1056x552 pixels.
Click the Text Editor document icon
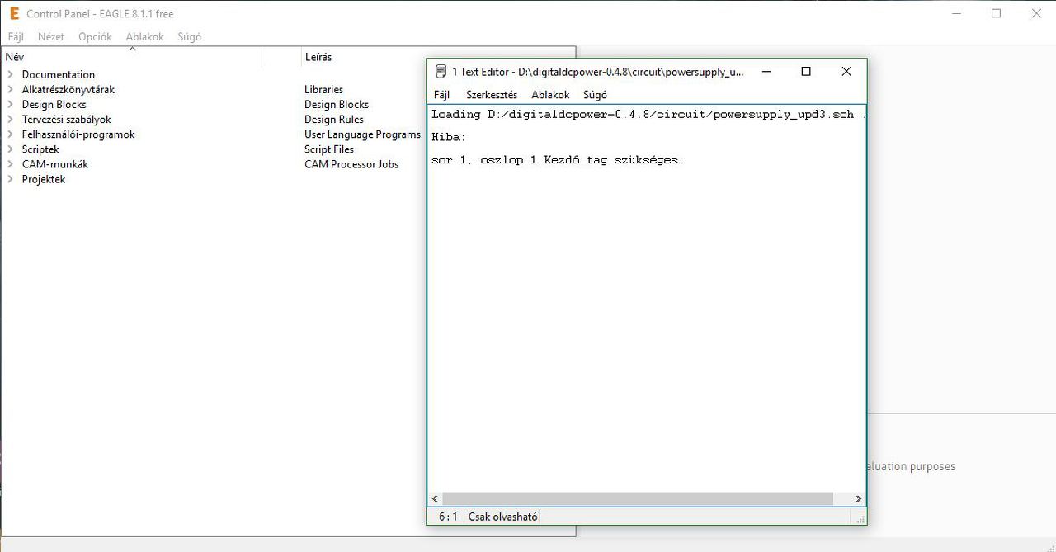pos(441,72)
